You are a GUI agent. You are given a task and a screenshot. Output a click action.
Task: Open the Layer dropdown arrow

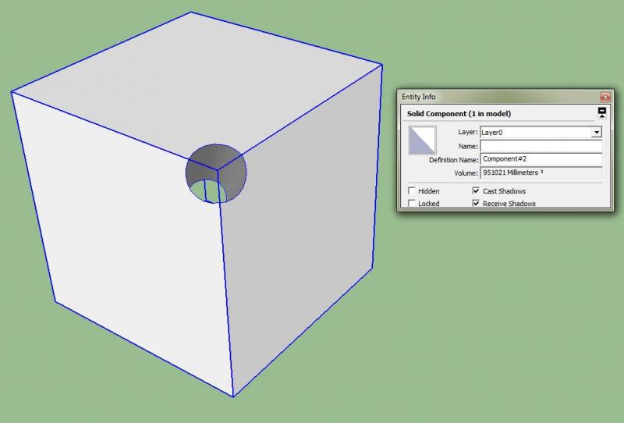tap(597, 133)
